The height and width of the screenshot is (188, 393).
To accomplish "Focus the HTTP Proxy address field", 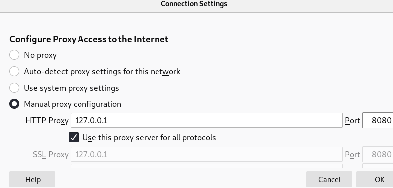I will coord(207,120).
